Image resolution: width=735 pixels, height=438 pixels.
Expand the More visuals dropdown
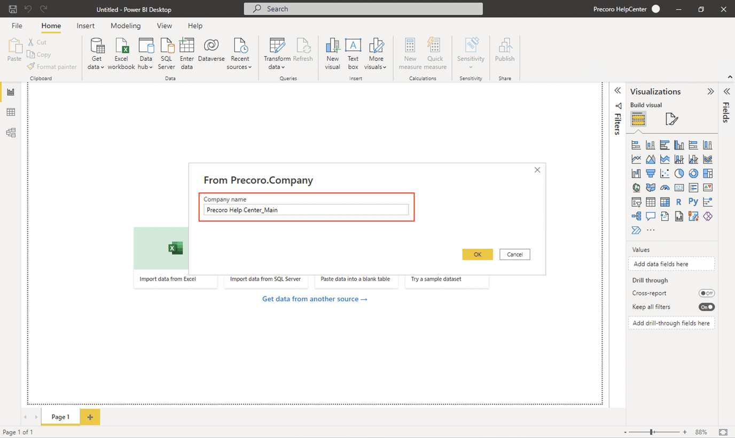point(376,52)
